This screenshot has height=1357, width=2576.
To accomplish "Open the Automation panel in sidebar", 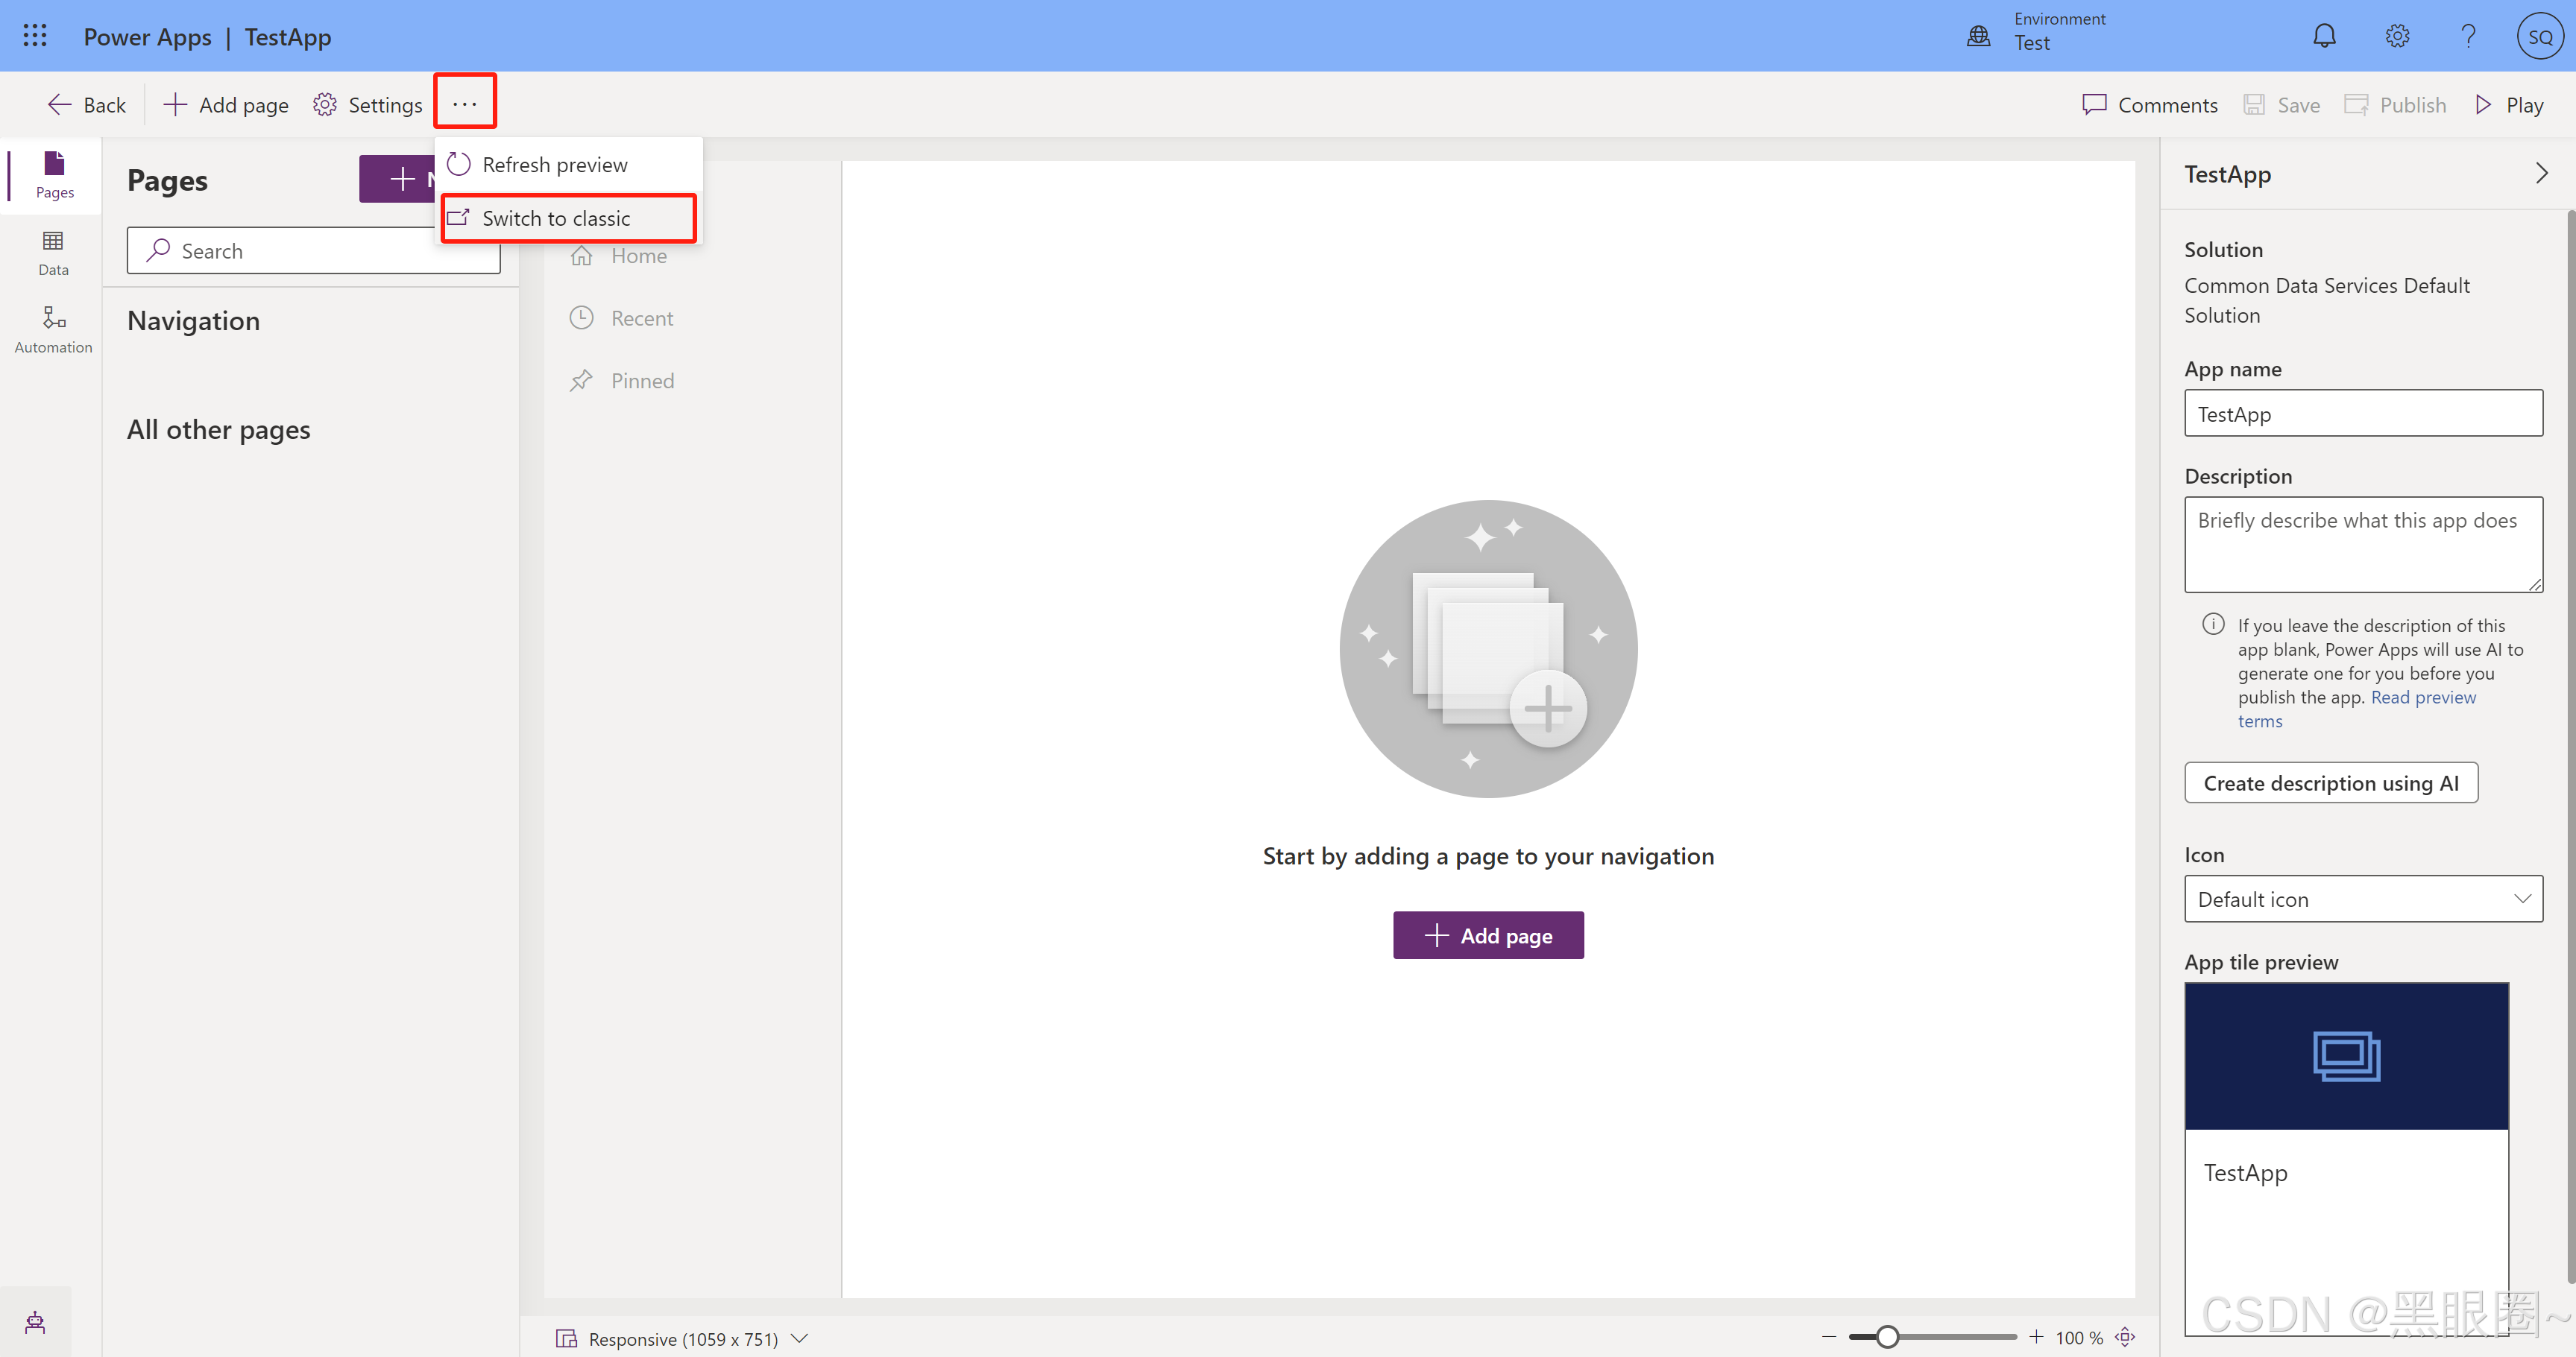I will [x=53, y=329].
